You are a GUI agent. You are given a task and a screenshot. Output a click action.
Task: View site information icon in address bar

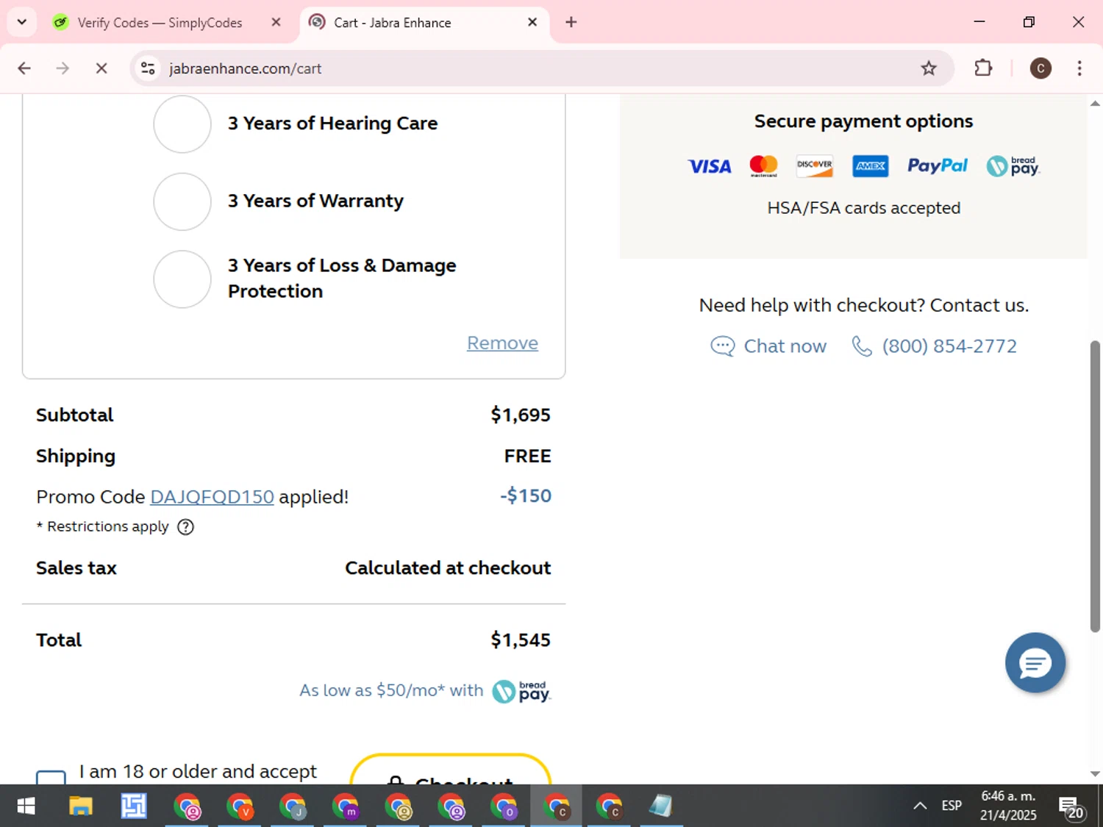click(148, 68)
